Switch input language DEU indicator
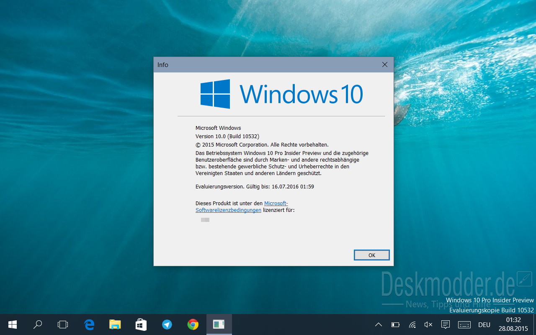Image resolution: width=536 pixels, height=335 pixels. [484, 325]
